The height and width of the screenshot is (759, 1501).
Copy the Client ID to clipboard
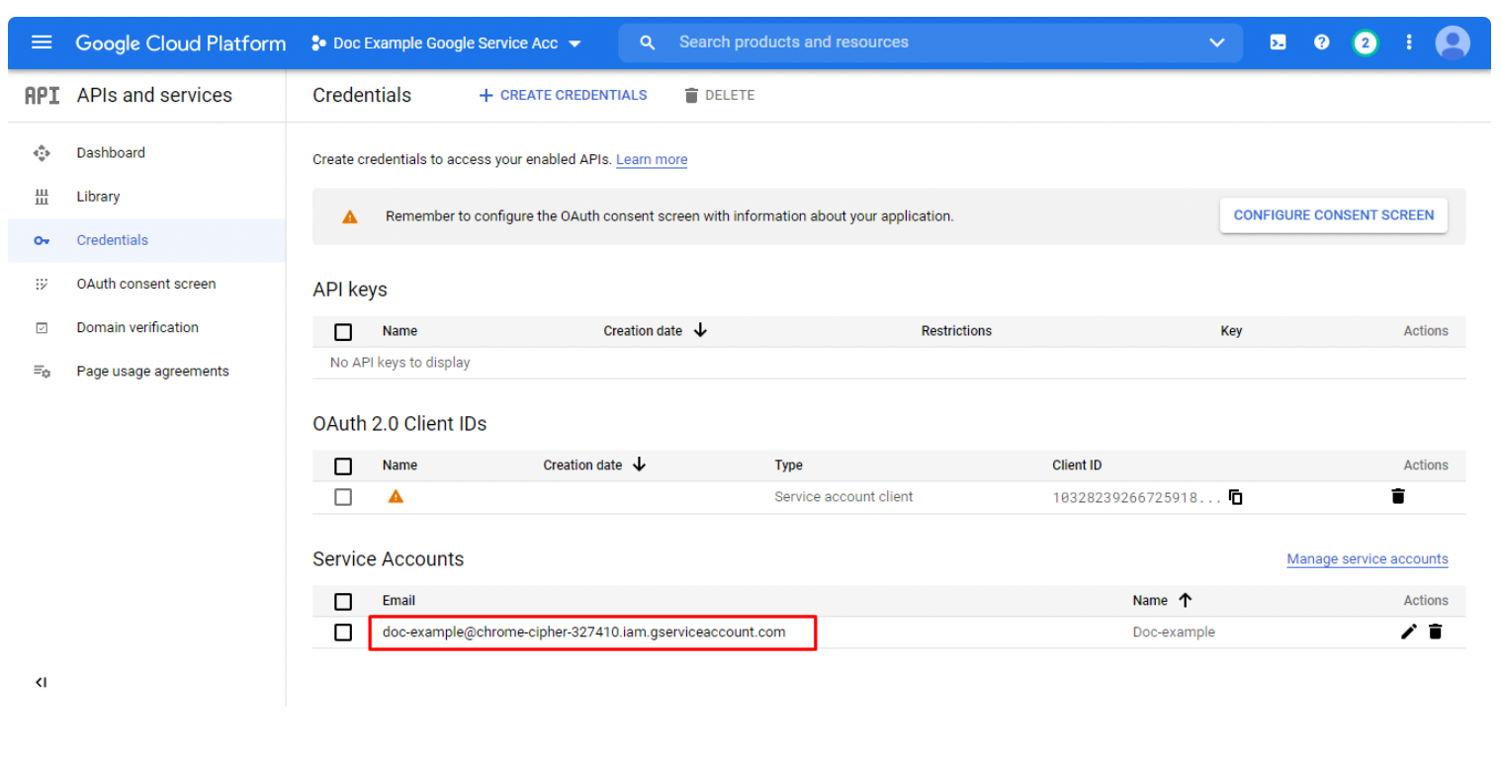click(1236, 497)
